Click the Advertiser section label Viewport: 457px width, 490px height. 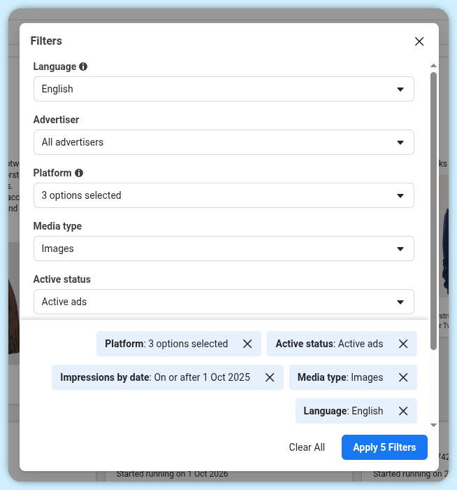click(56, 120)
